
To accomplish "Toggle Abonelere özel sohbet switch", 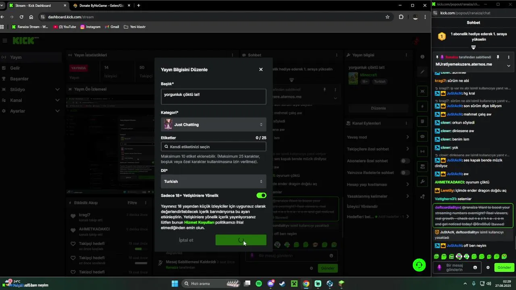I will pos(405,161).
